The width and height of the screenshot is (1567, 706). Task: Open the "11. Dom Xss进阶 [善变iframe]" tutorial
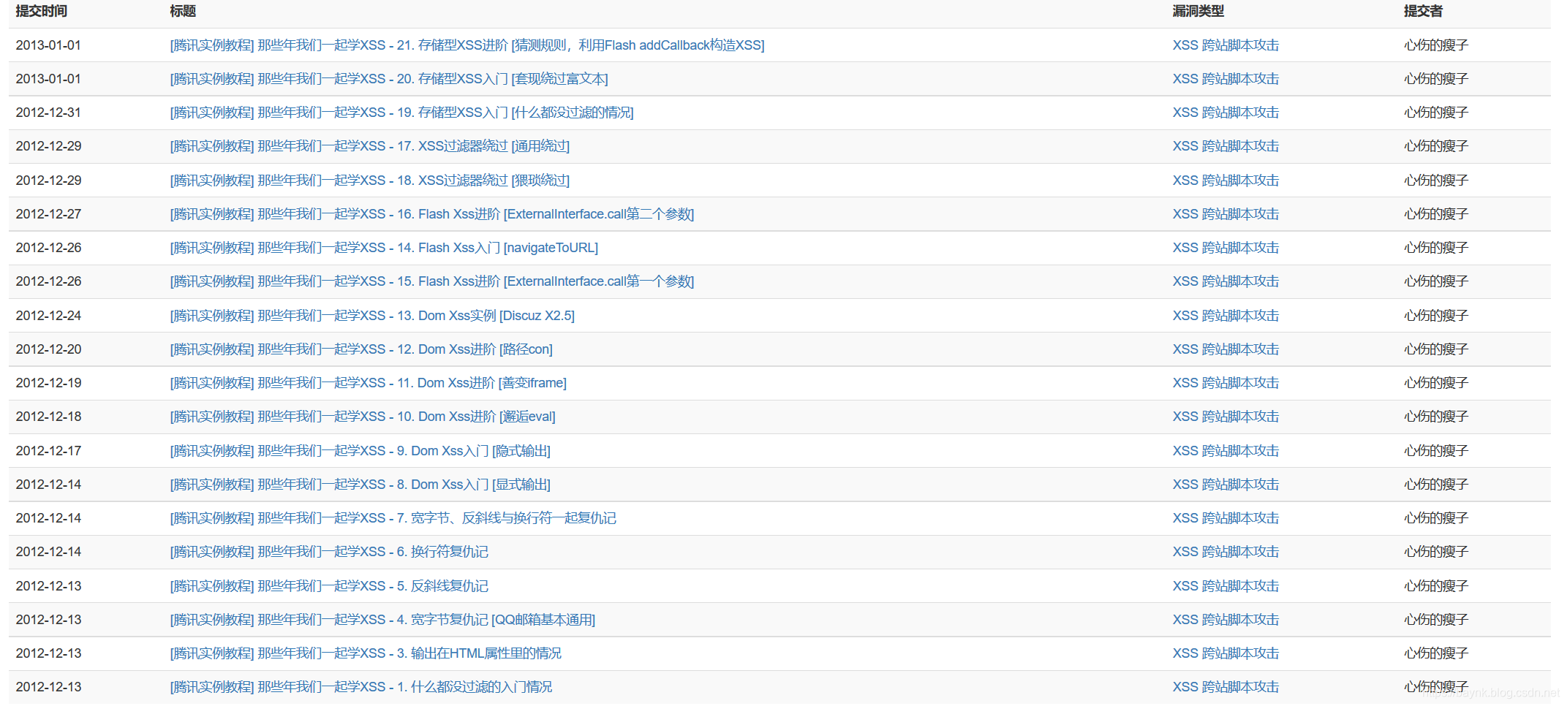[x=367, y=382]
